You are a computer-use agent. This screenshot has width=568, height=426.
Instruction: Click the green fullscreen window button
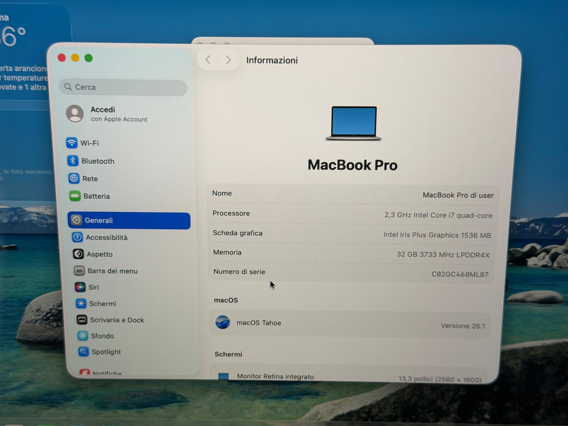pyautogui.click(x=89, y=58)
